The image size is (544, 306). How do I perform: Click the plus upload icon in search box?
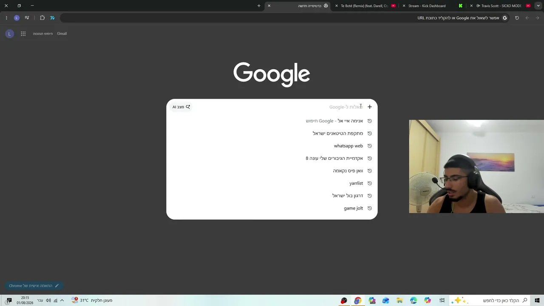pyautogui.click(x=370, y=107)
